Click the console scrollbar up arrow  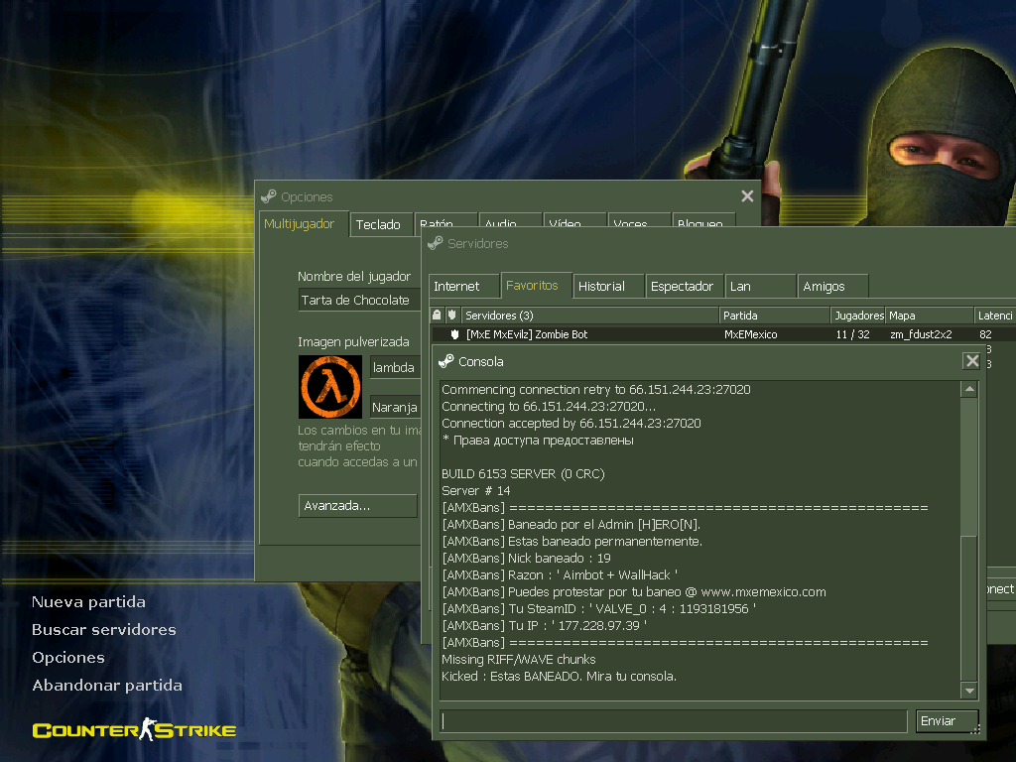click(969, 389)
